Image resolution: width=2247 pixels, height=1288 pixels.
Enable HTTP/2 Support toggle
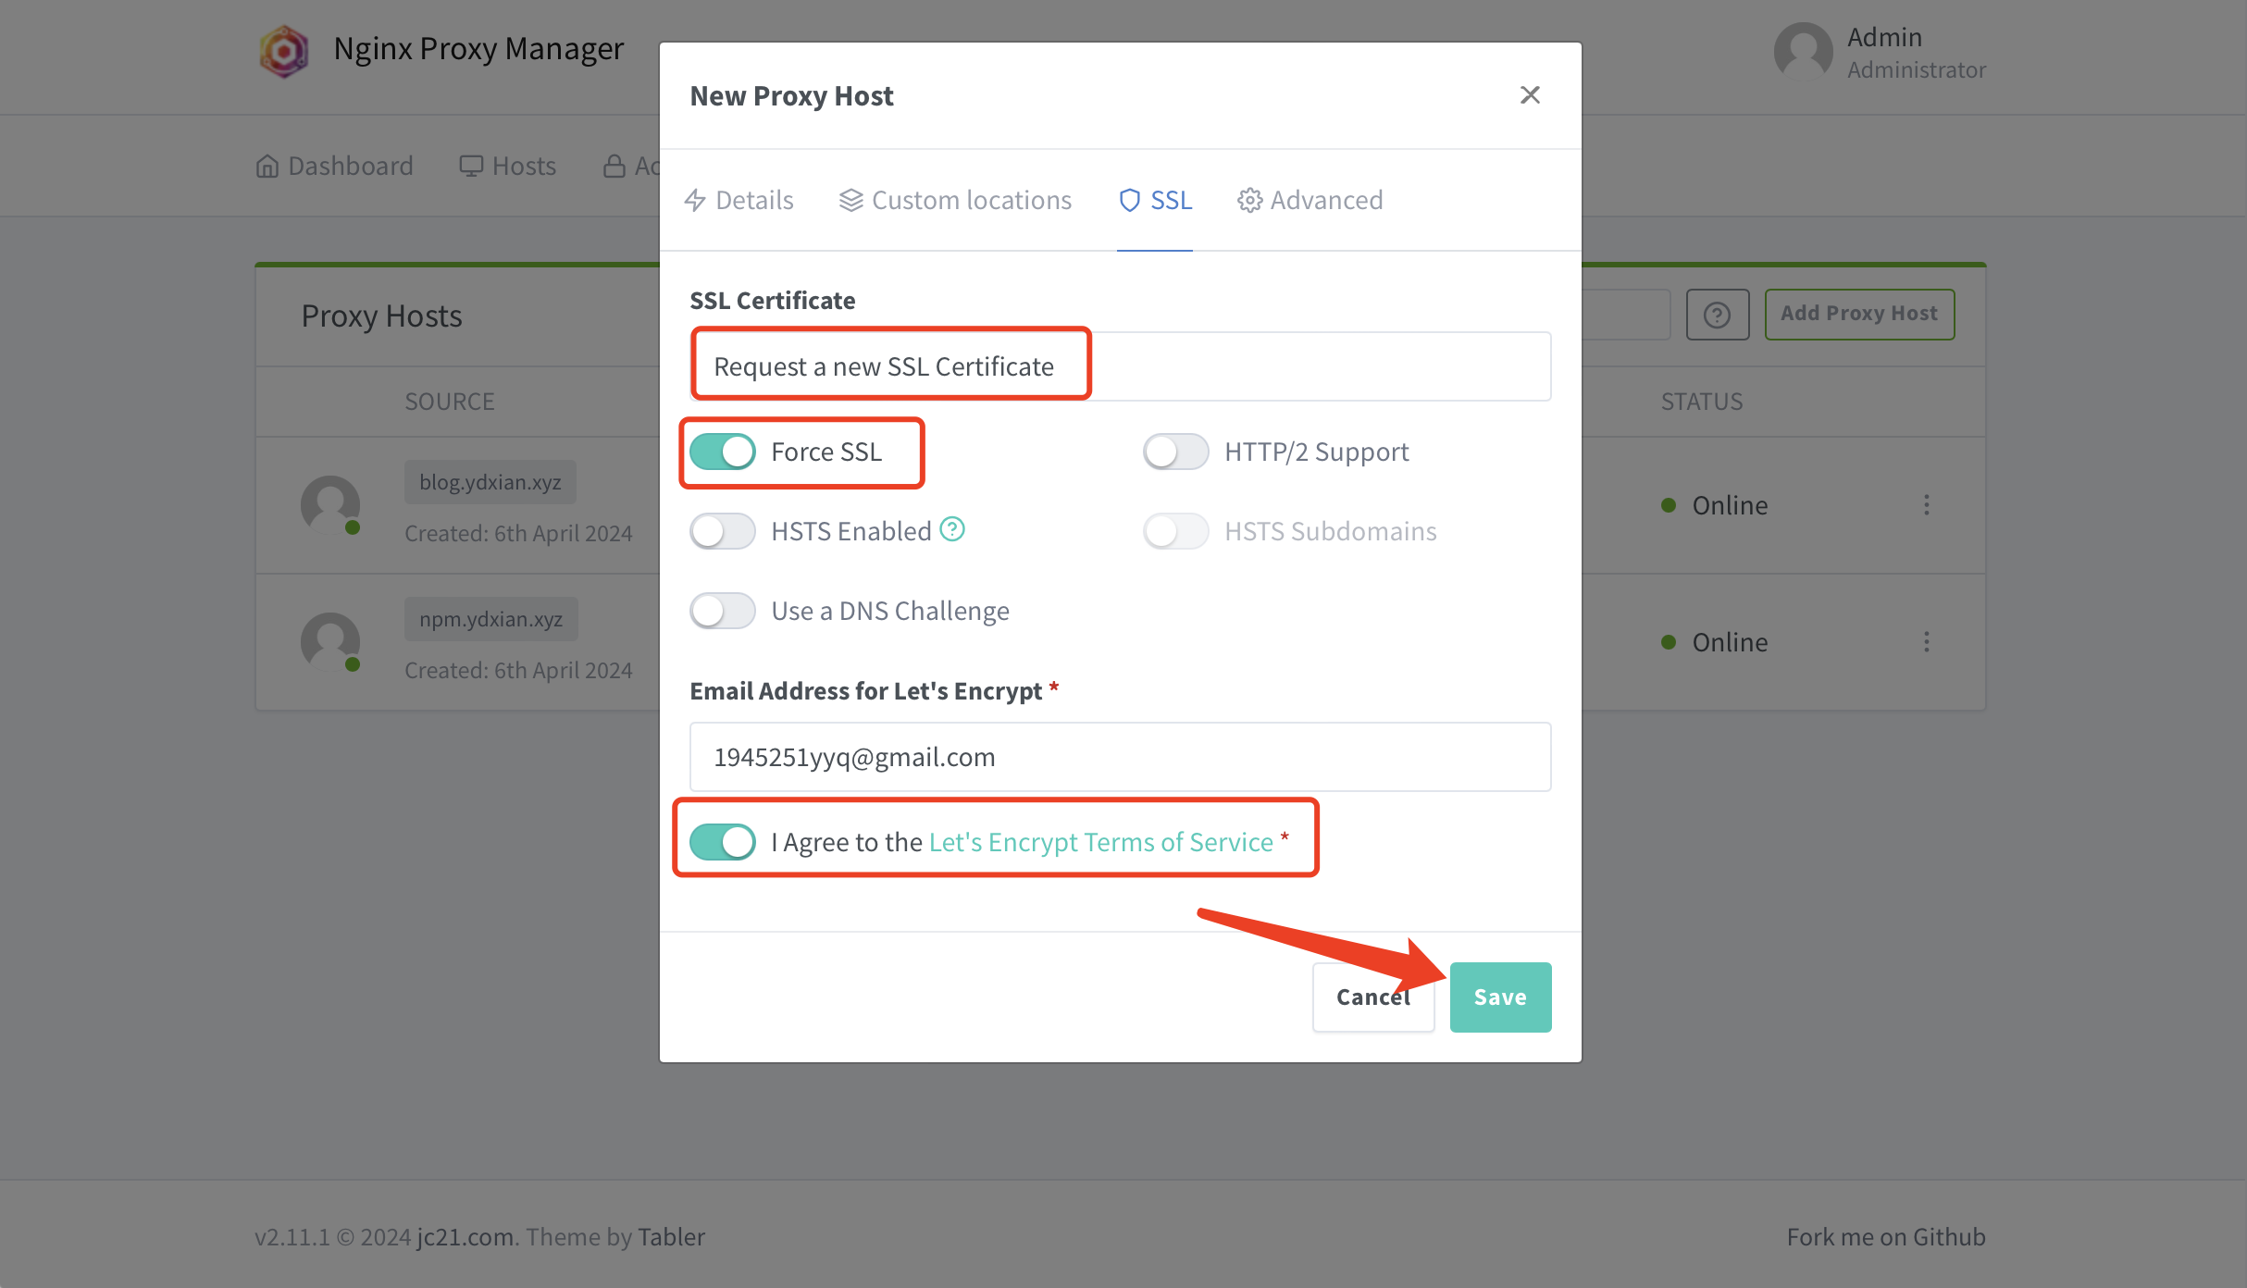coord(1176,452)
